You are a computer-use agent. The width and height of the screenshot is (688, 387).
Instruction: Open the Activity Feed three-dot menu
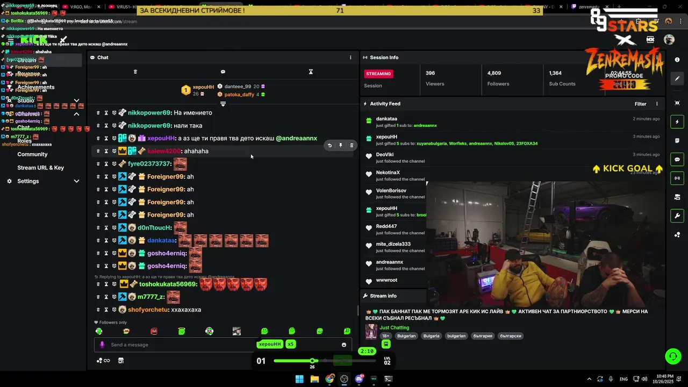coord(657,104)
